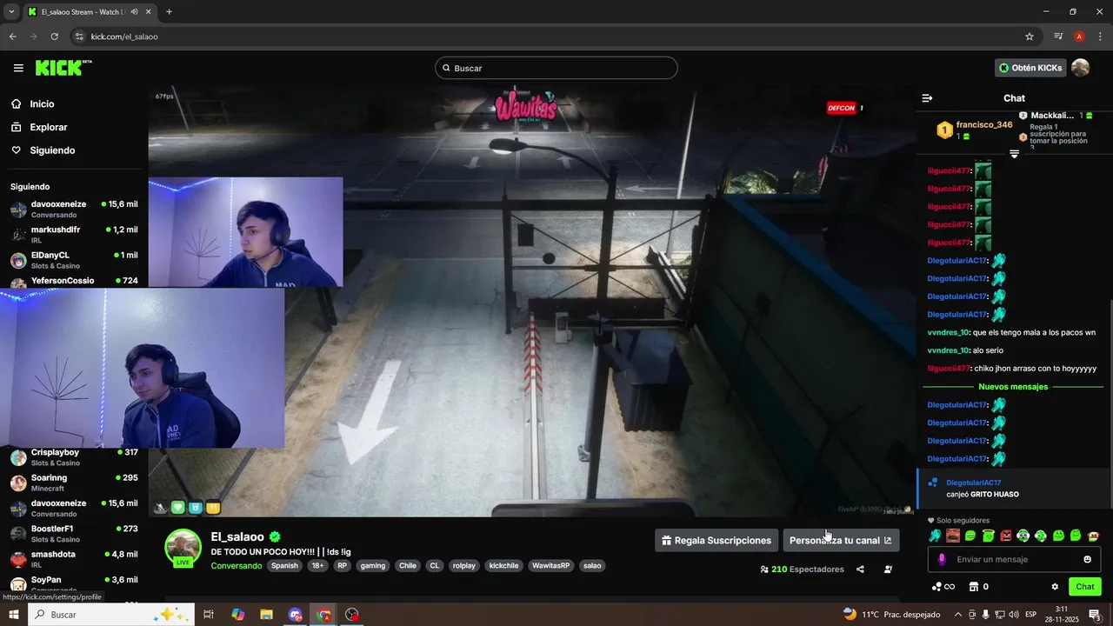1113x626 pixels.
Task: Click the share stream icon
Action: coord(860,569)
